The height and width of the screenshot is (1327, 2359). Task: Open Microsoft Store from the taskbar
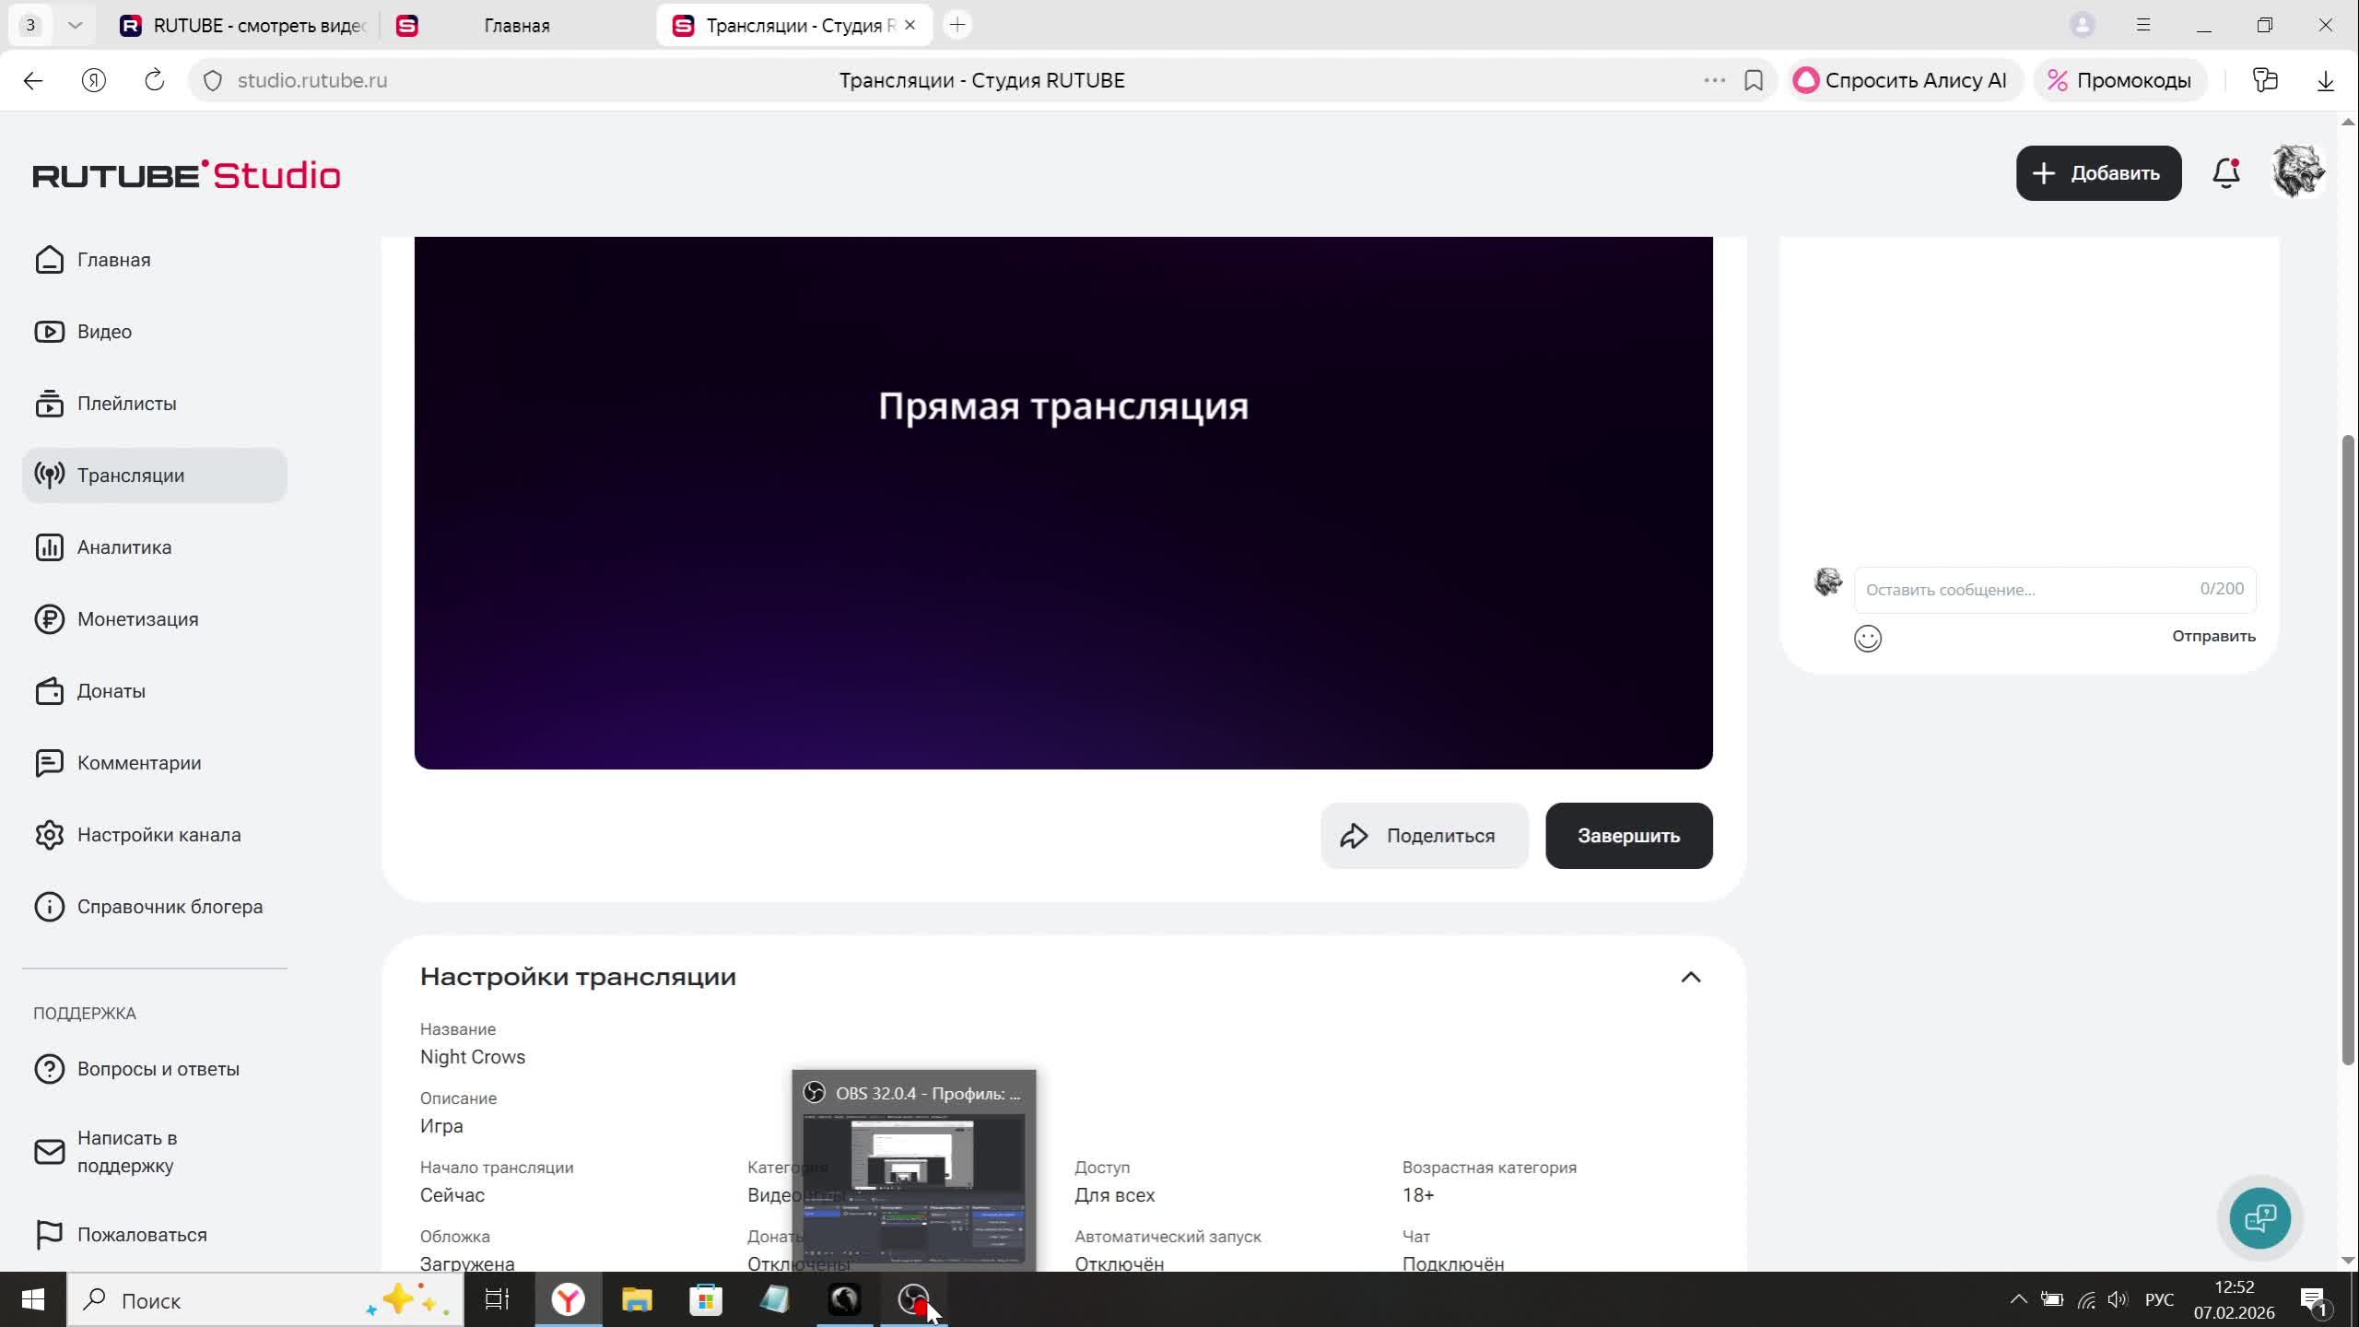pos(706,1299)
